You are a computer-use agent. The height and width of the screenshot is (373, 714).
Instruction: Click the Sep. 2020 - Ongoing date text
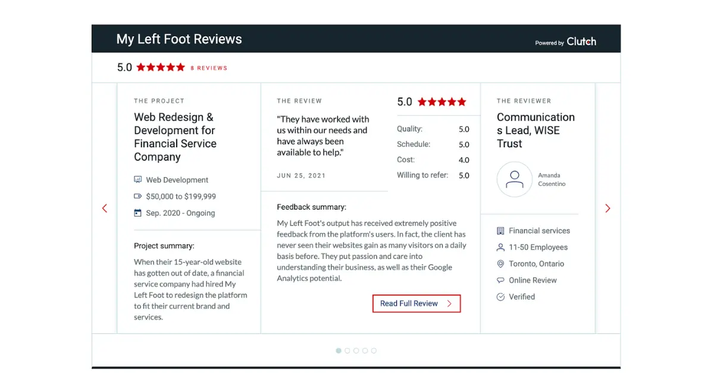180,213
